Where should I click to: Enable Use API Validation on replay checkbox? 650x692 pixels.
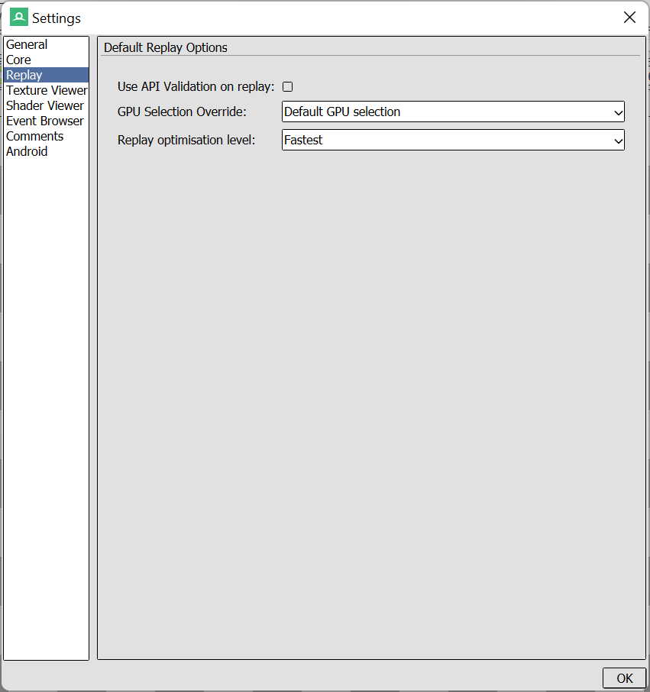[288, 87]
